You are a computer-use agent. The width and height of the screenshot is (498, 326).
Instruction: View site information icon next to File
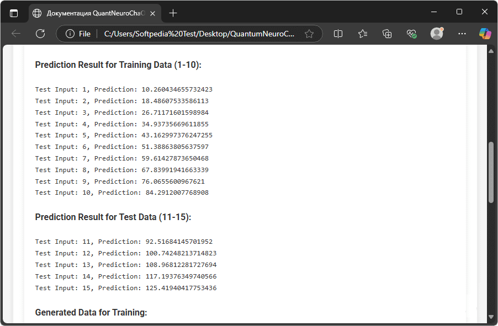click(70, 34)
